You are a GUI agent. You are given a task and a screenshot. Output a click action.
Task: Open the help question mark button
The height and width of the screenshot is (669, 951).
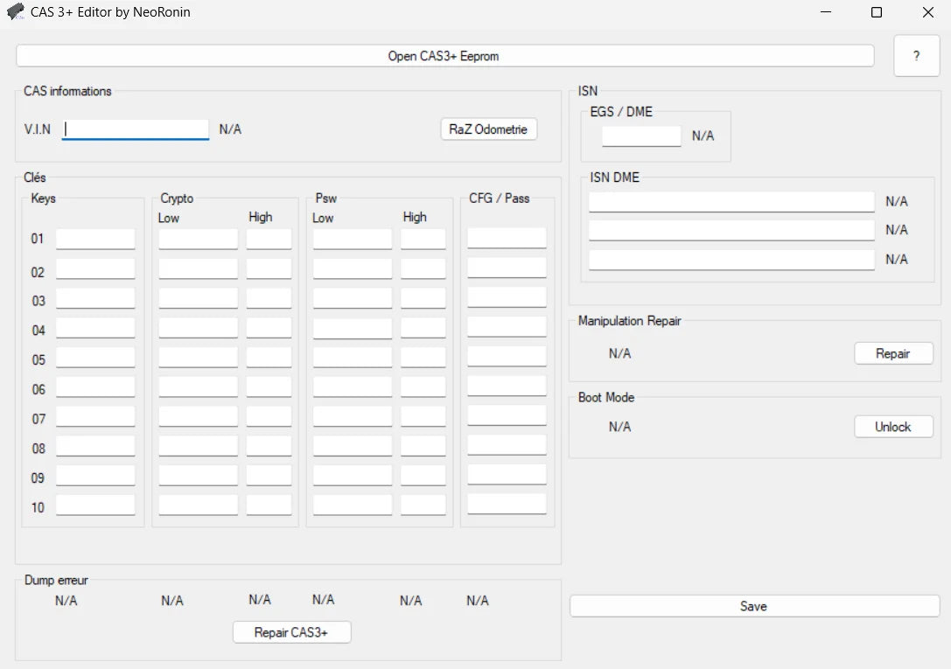click(916, 56)
